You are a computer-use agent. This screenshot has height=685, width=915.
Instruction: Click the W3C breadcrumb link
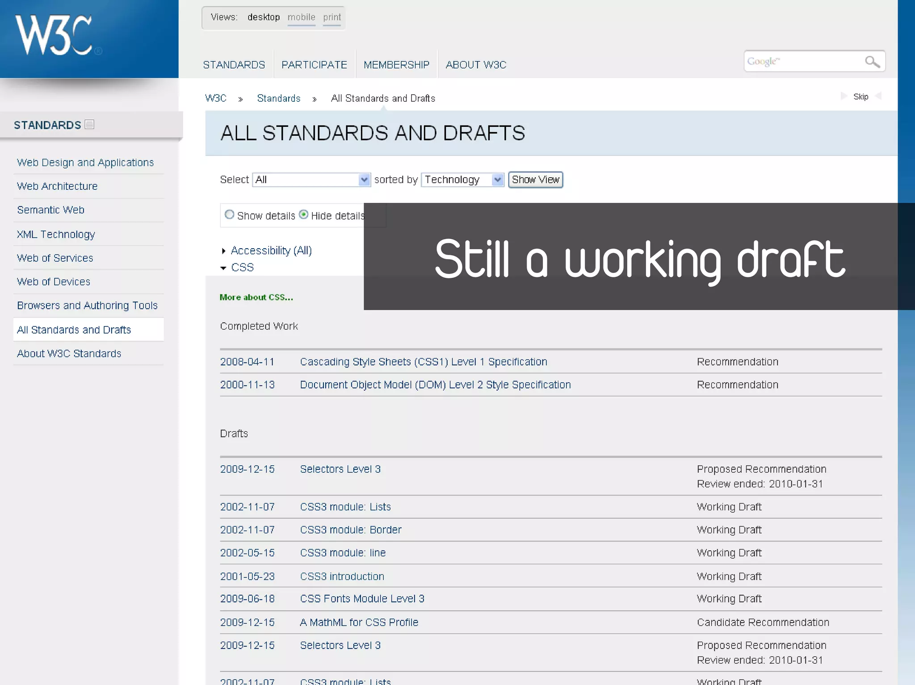[216, 98]
